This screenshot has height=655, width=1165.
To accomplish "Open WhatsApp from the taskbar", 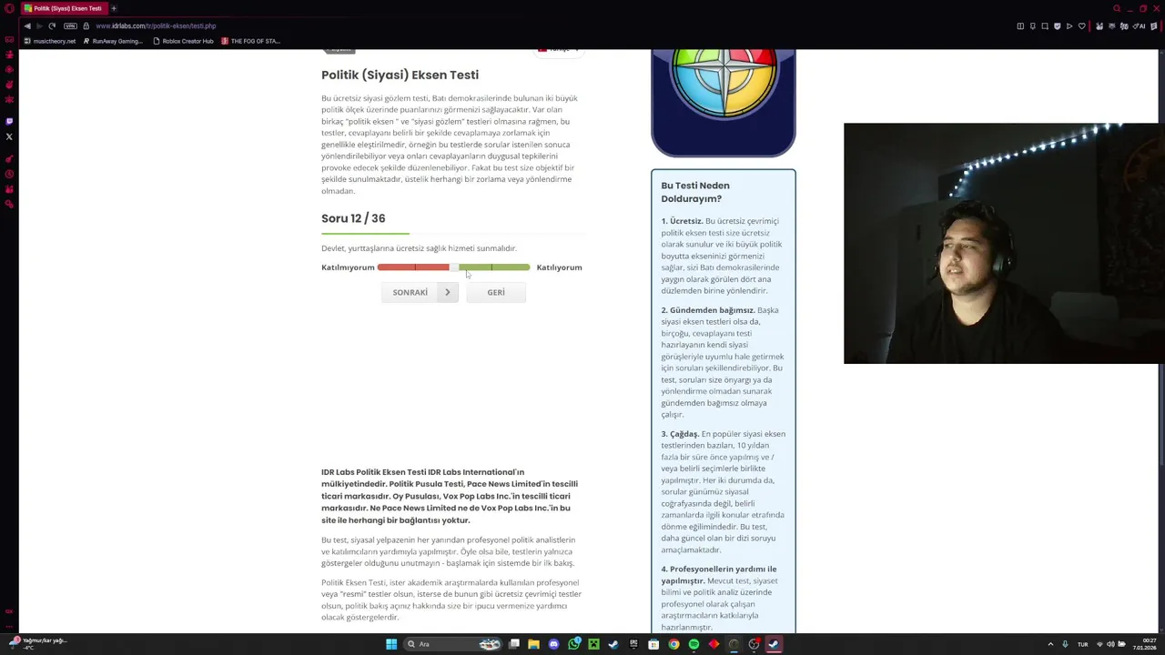I will point(573,644).
